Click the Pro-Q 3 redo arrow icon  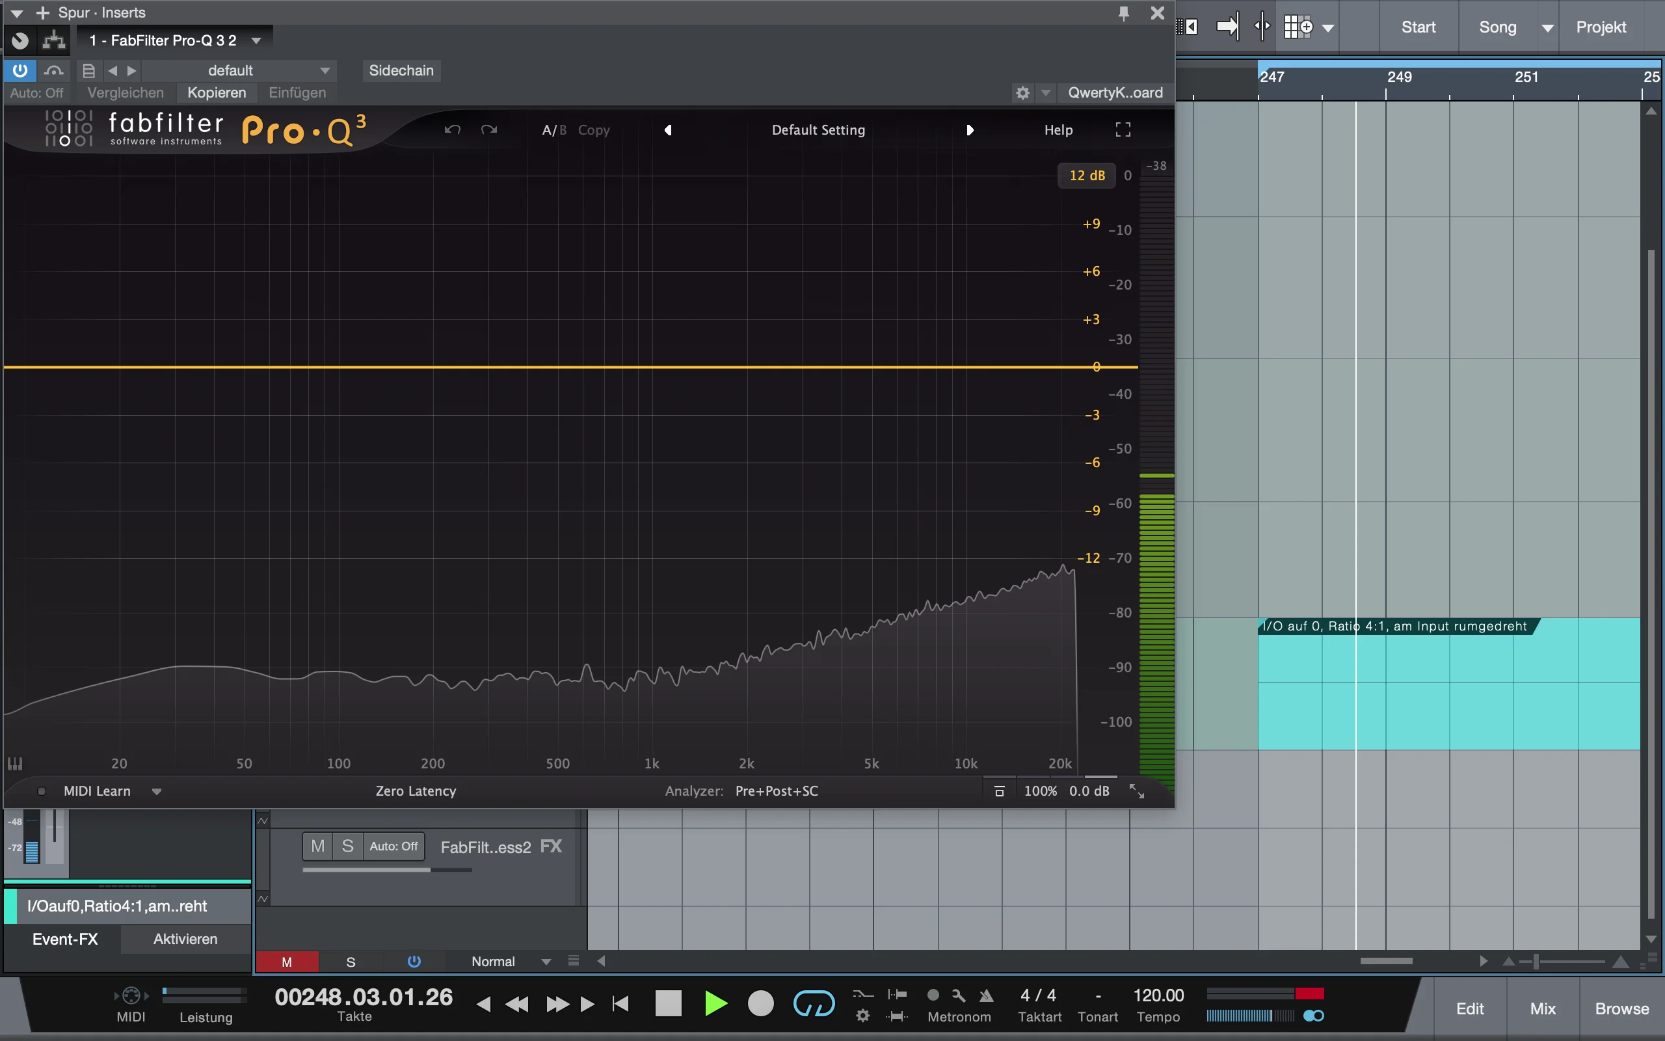pos(488,129)
